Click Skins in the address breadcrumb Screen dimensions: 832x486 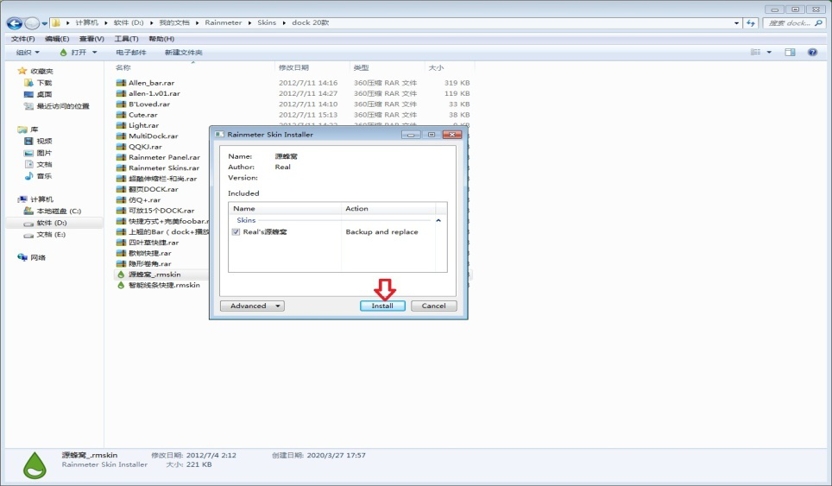pos(267,22)
